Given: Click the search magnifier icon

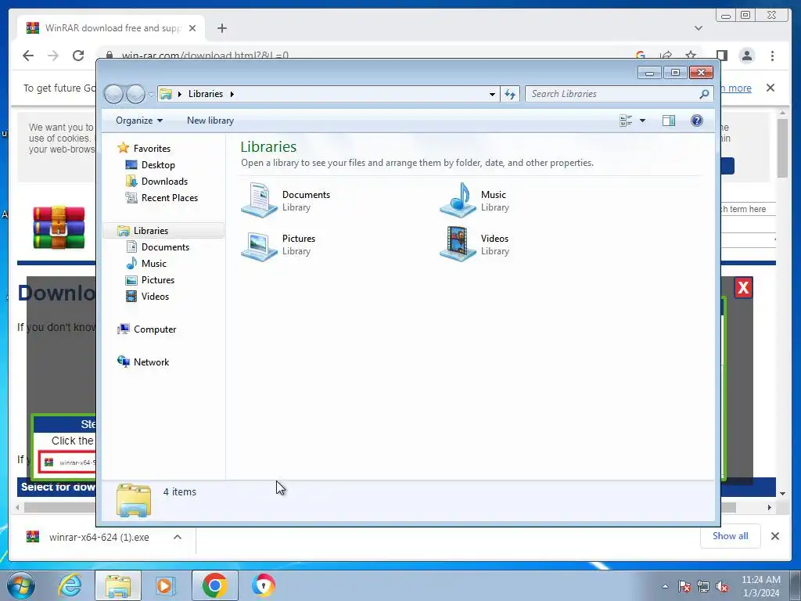Looking at the screenshot, I should pyautogui.click(x=705, y=94).
